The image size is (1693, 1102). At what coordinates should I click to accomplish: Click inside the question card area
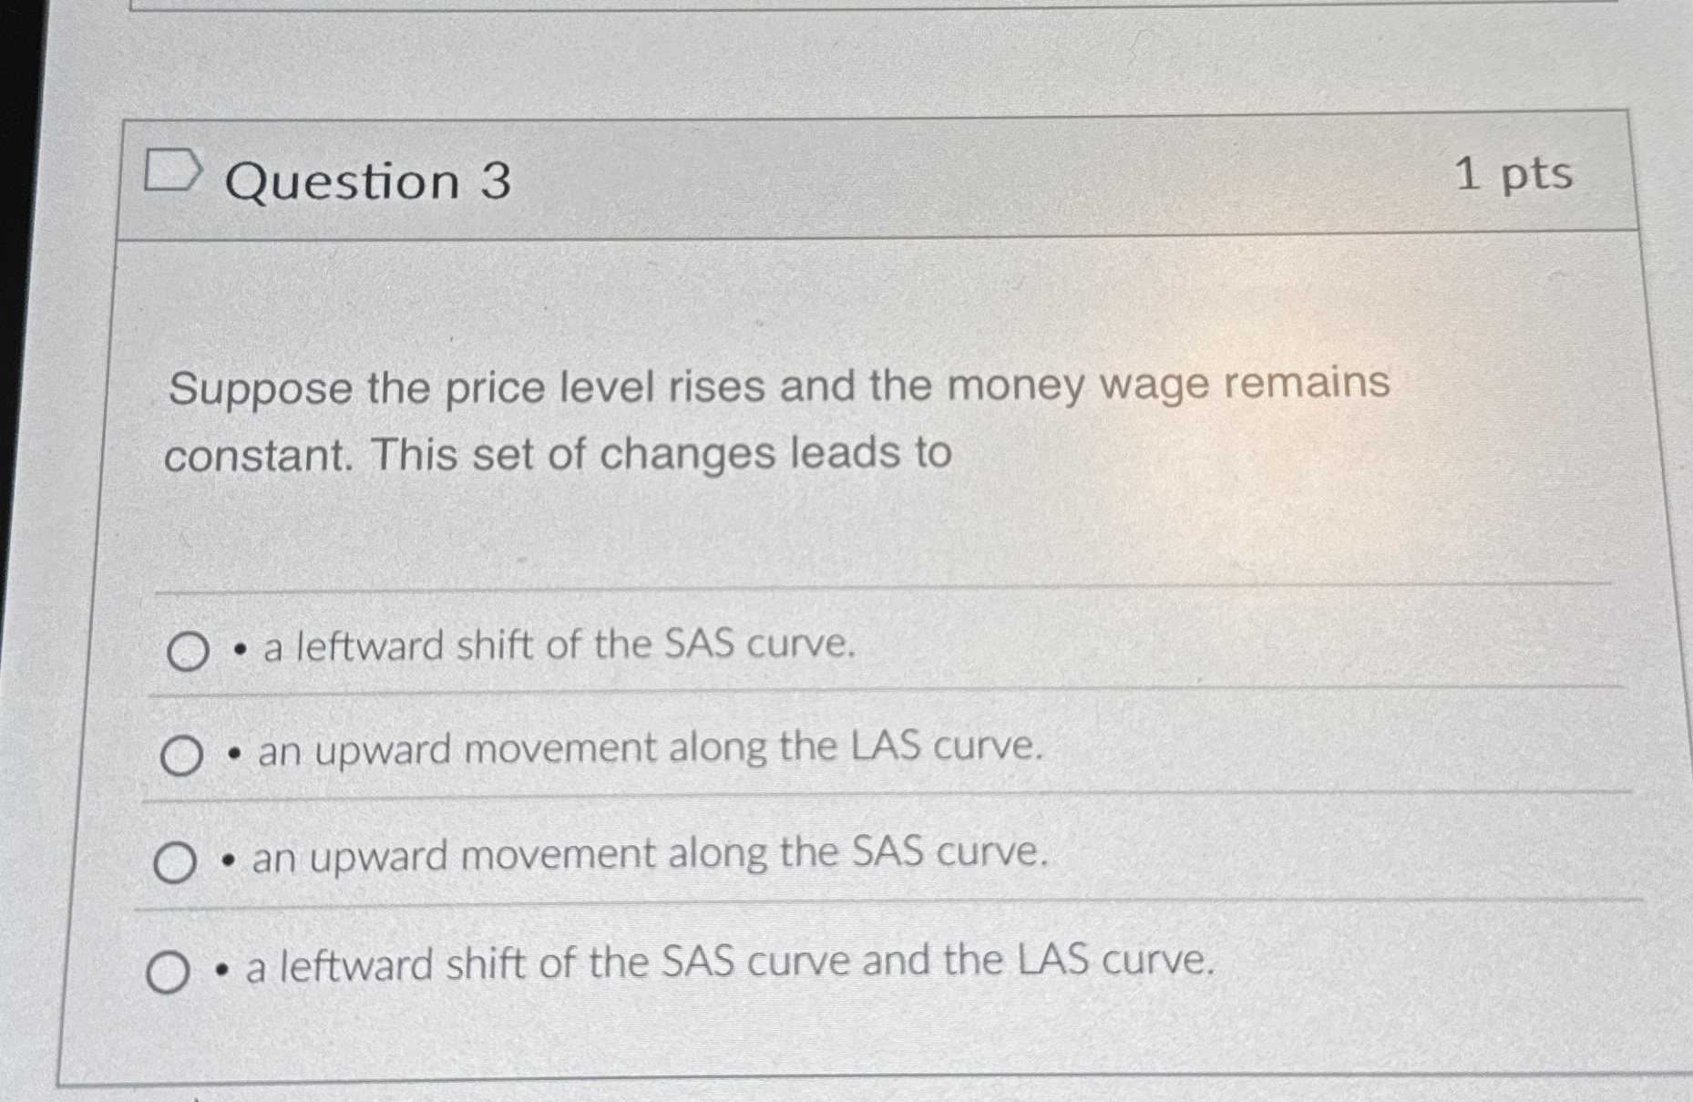coord(820,547)
